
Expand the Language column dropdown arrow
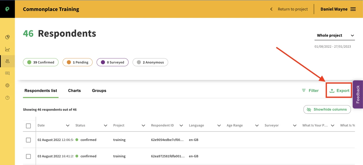point(219,125)
